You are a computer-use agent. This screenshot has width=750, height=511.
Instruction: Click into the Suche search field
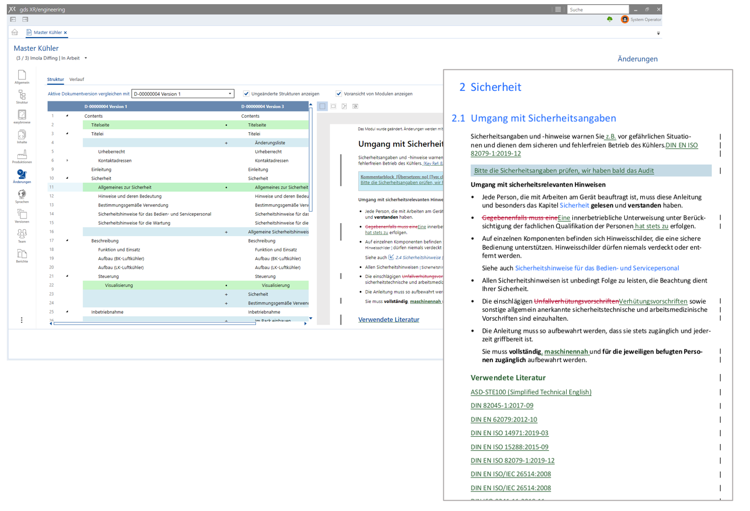[597, 9]
